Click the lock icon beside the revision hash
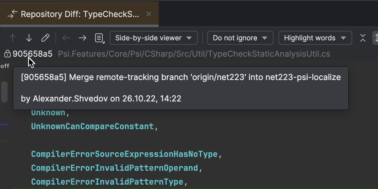 click(x=7, y=54)
